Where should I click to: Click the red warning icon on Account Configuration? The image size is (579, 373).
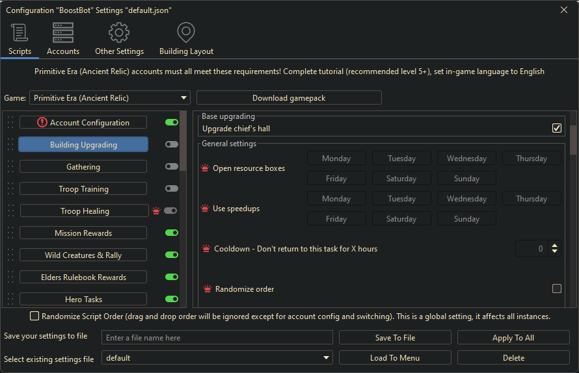42,122
